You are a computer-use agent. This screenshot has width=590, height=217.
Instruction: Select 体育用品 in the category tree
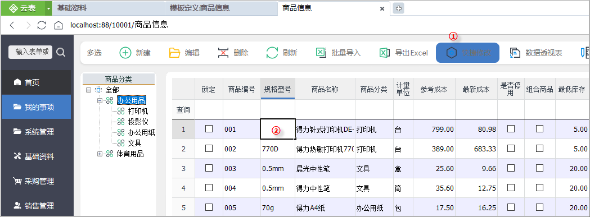[x=130, y=154]
